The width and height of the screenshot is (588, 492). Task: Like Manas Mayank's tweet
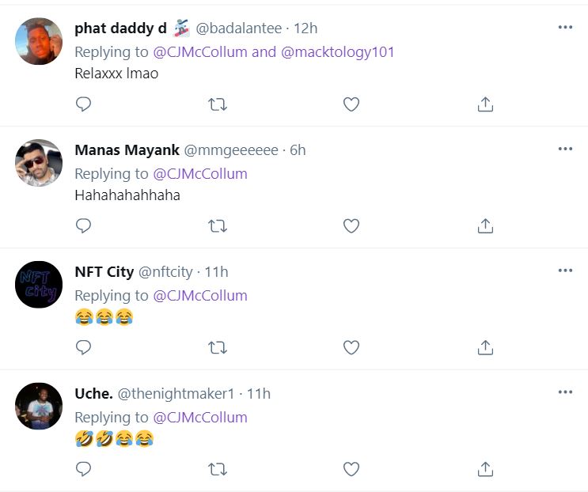point(351,226)
